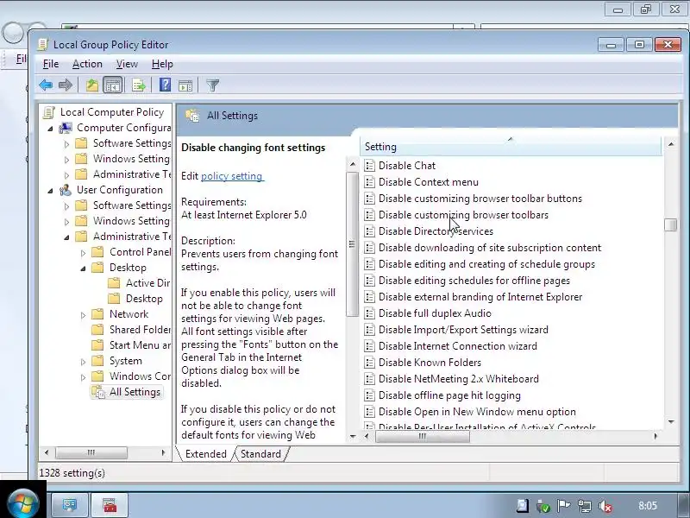The width and height of the screenshot is (690, 518).
Task: Collapse the Computer Configuration node
Action: click(50, 129)
